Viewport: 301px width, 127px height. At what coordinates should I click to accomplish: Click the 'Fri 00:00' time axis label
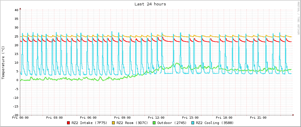(x=20, y=118)
